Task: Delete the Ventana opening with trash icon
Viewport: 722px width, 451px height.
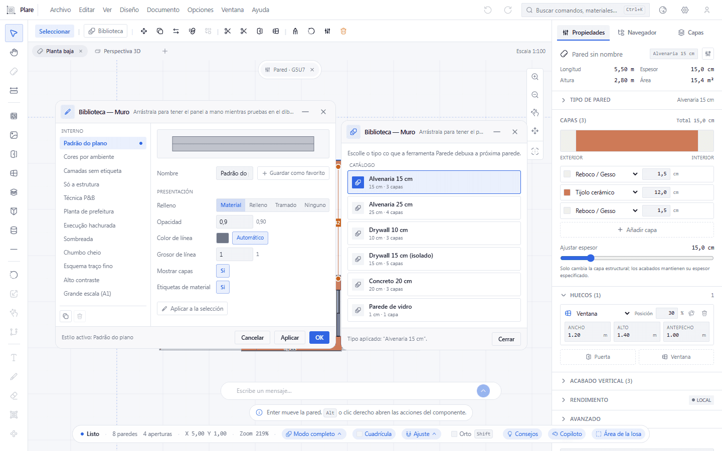Action: [704, 313]
